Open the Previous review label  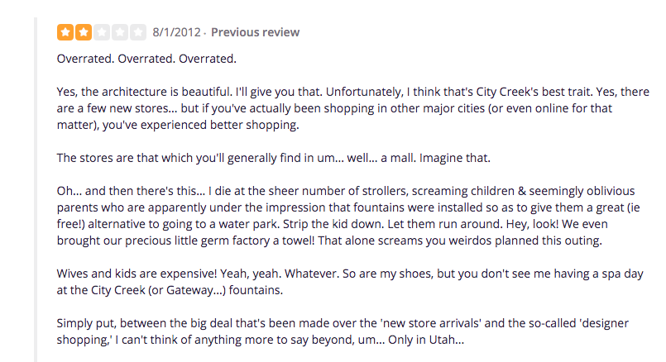click(x=255, y=32)
